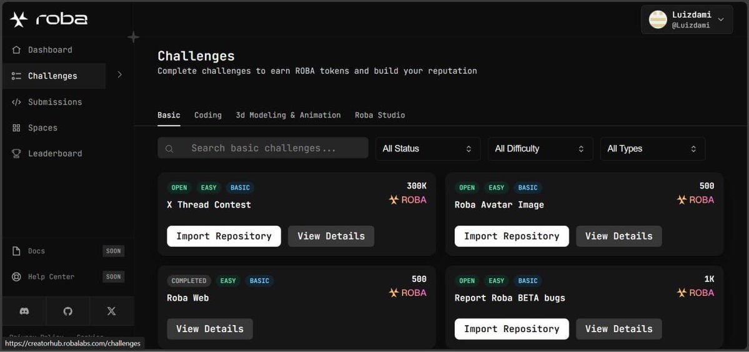Click the @Luizdami username handle
749x352 pixels.
[x=691, y=26]
